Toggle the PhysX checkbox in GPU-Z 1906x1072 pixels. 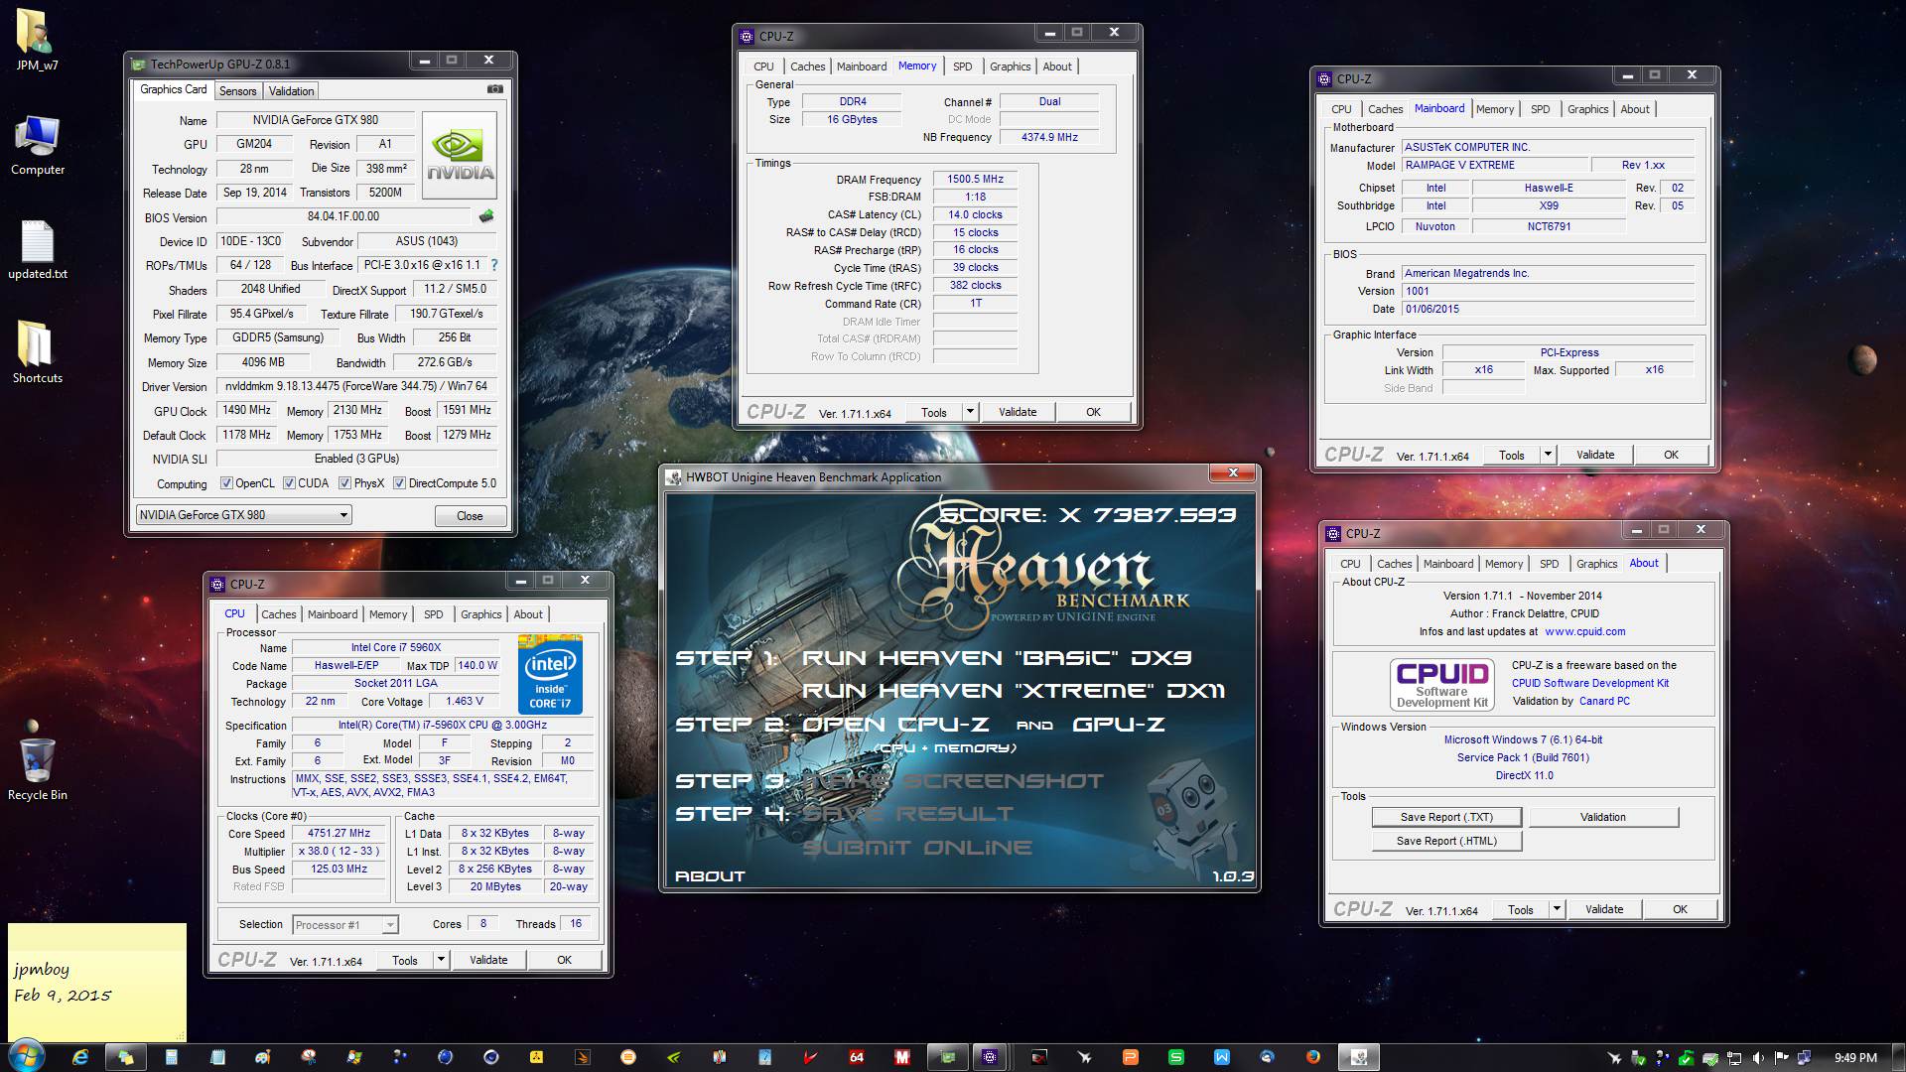344,483
